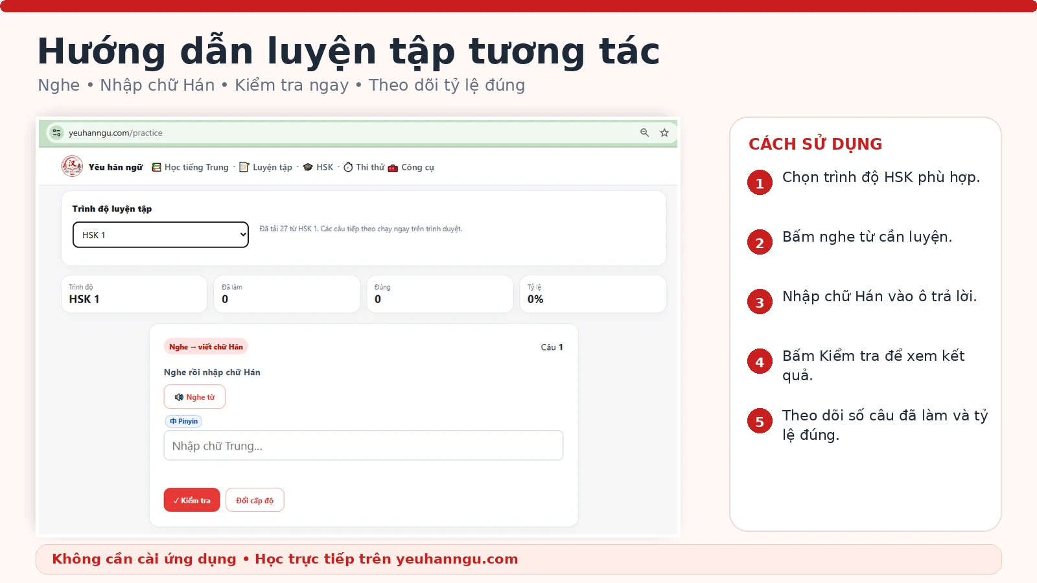Click the Bấm Kiểm tra để xem kết quả text
This screenshot has height=583, width=1037.
pyautogui.click(x=873, y=365)
